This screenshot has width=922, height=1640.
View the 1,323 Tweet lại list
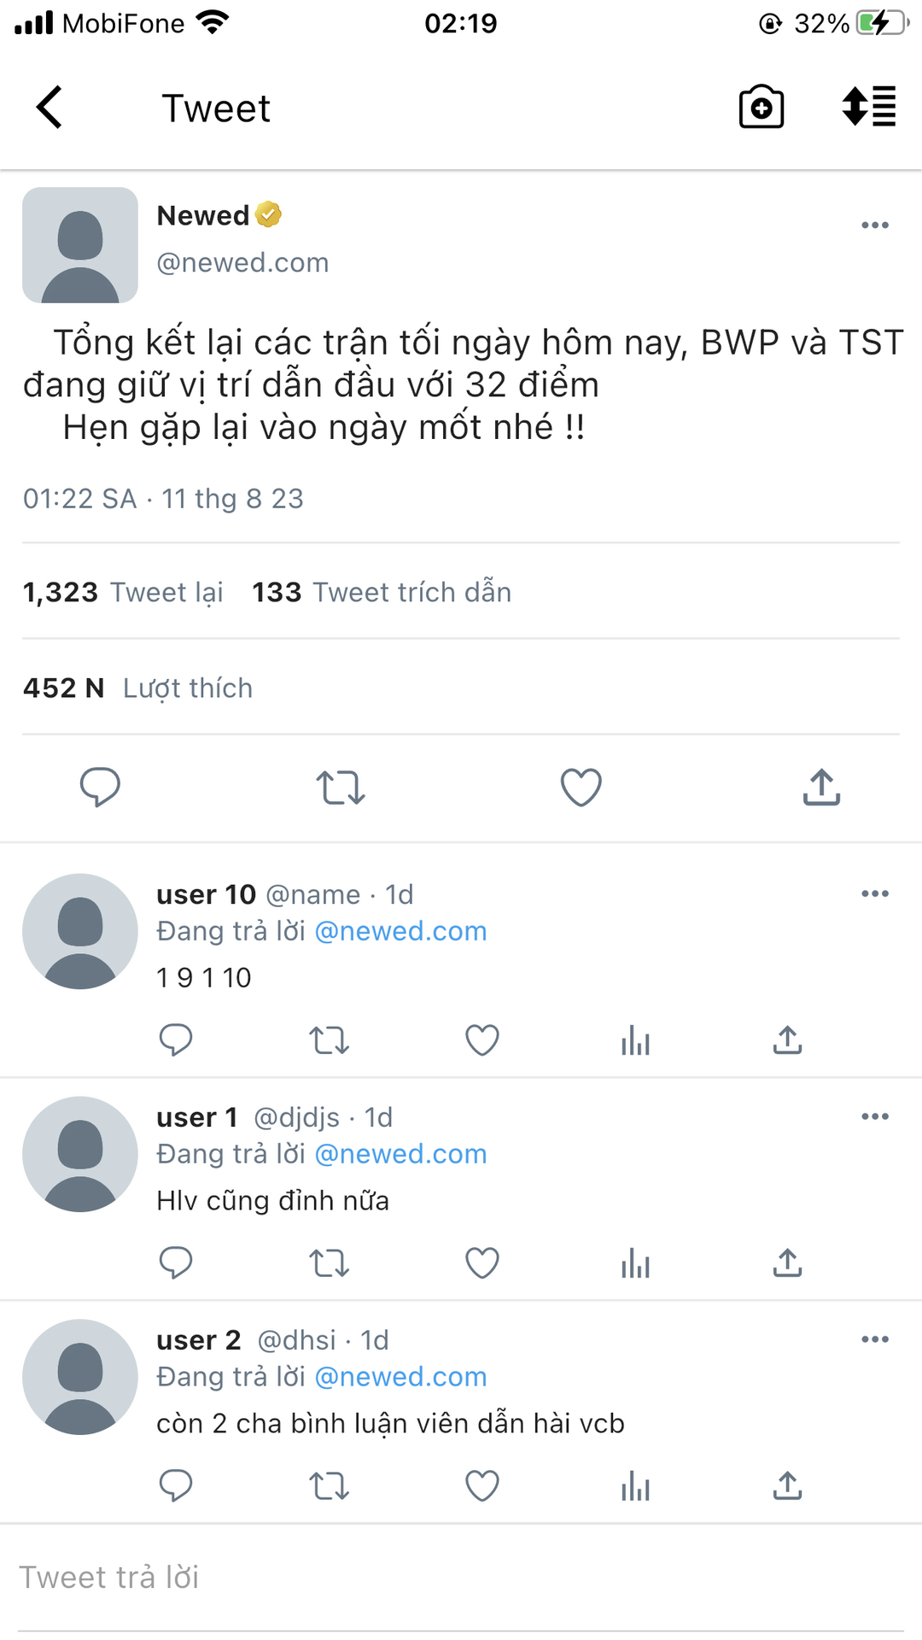(x=123, y=592)
